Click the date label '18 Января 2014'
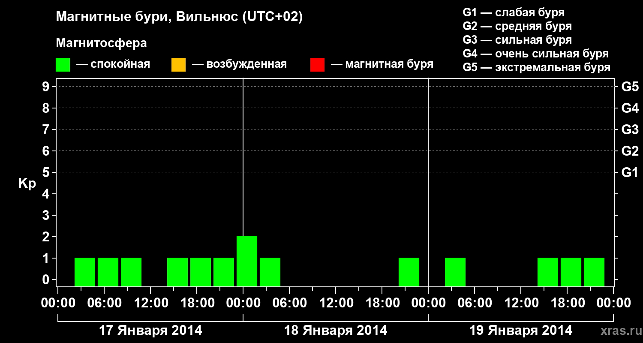 pyautogui.click(x=336, y=331)
